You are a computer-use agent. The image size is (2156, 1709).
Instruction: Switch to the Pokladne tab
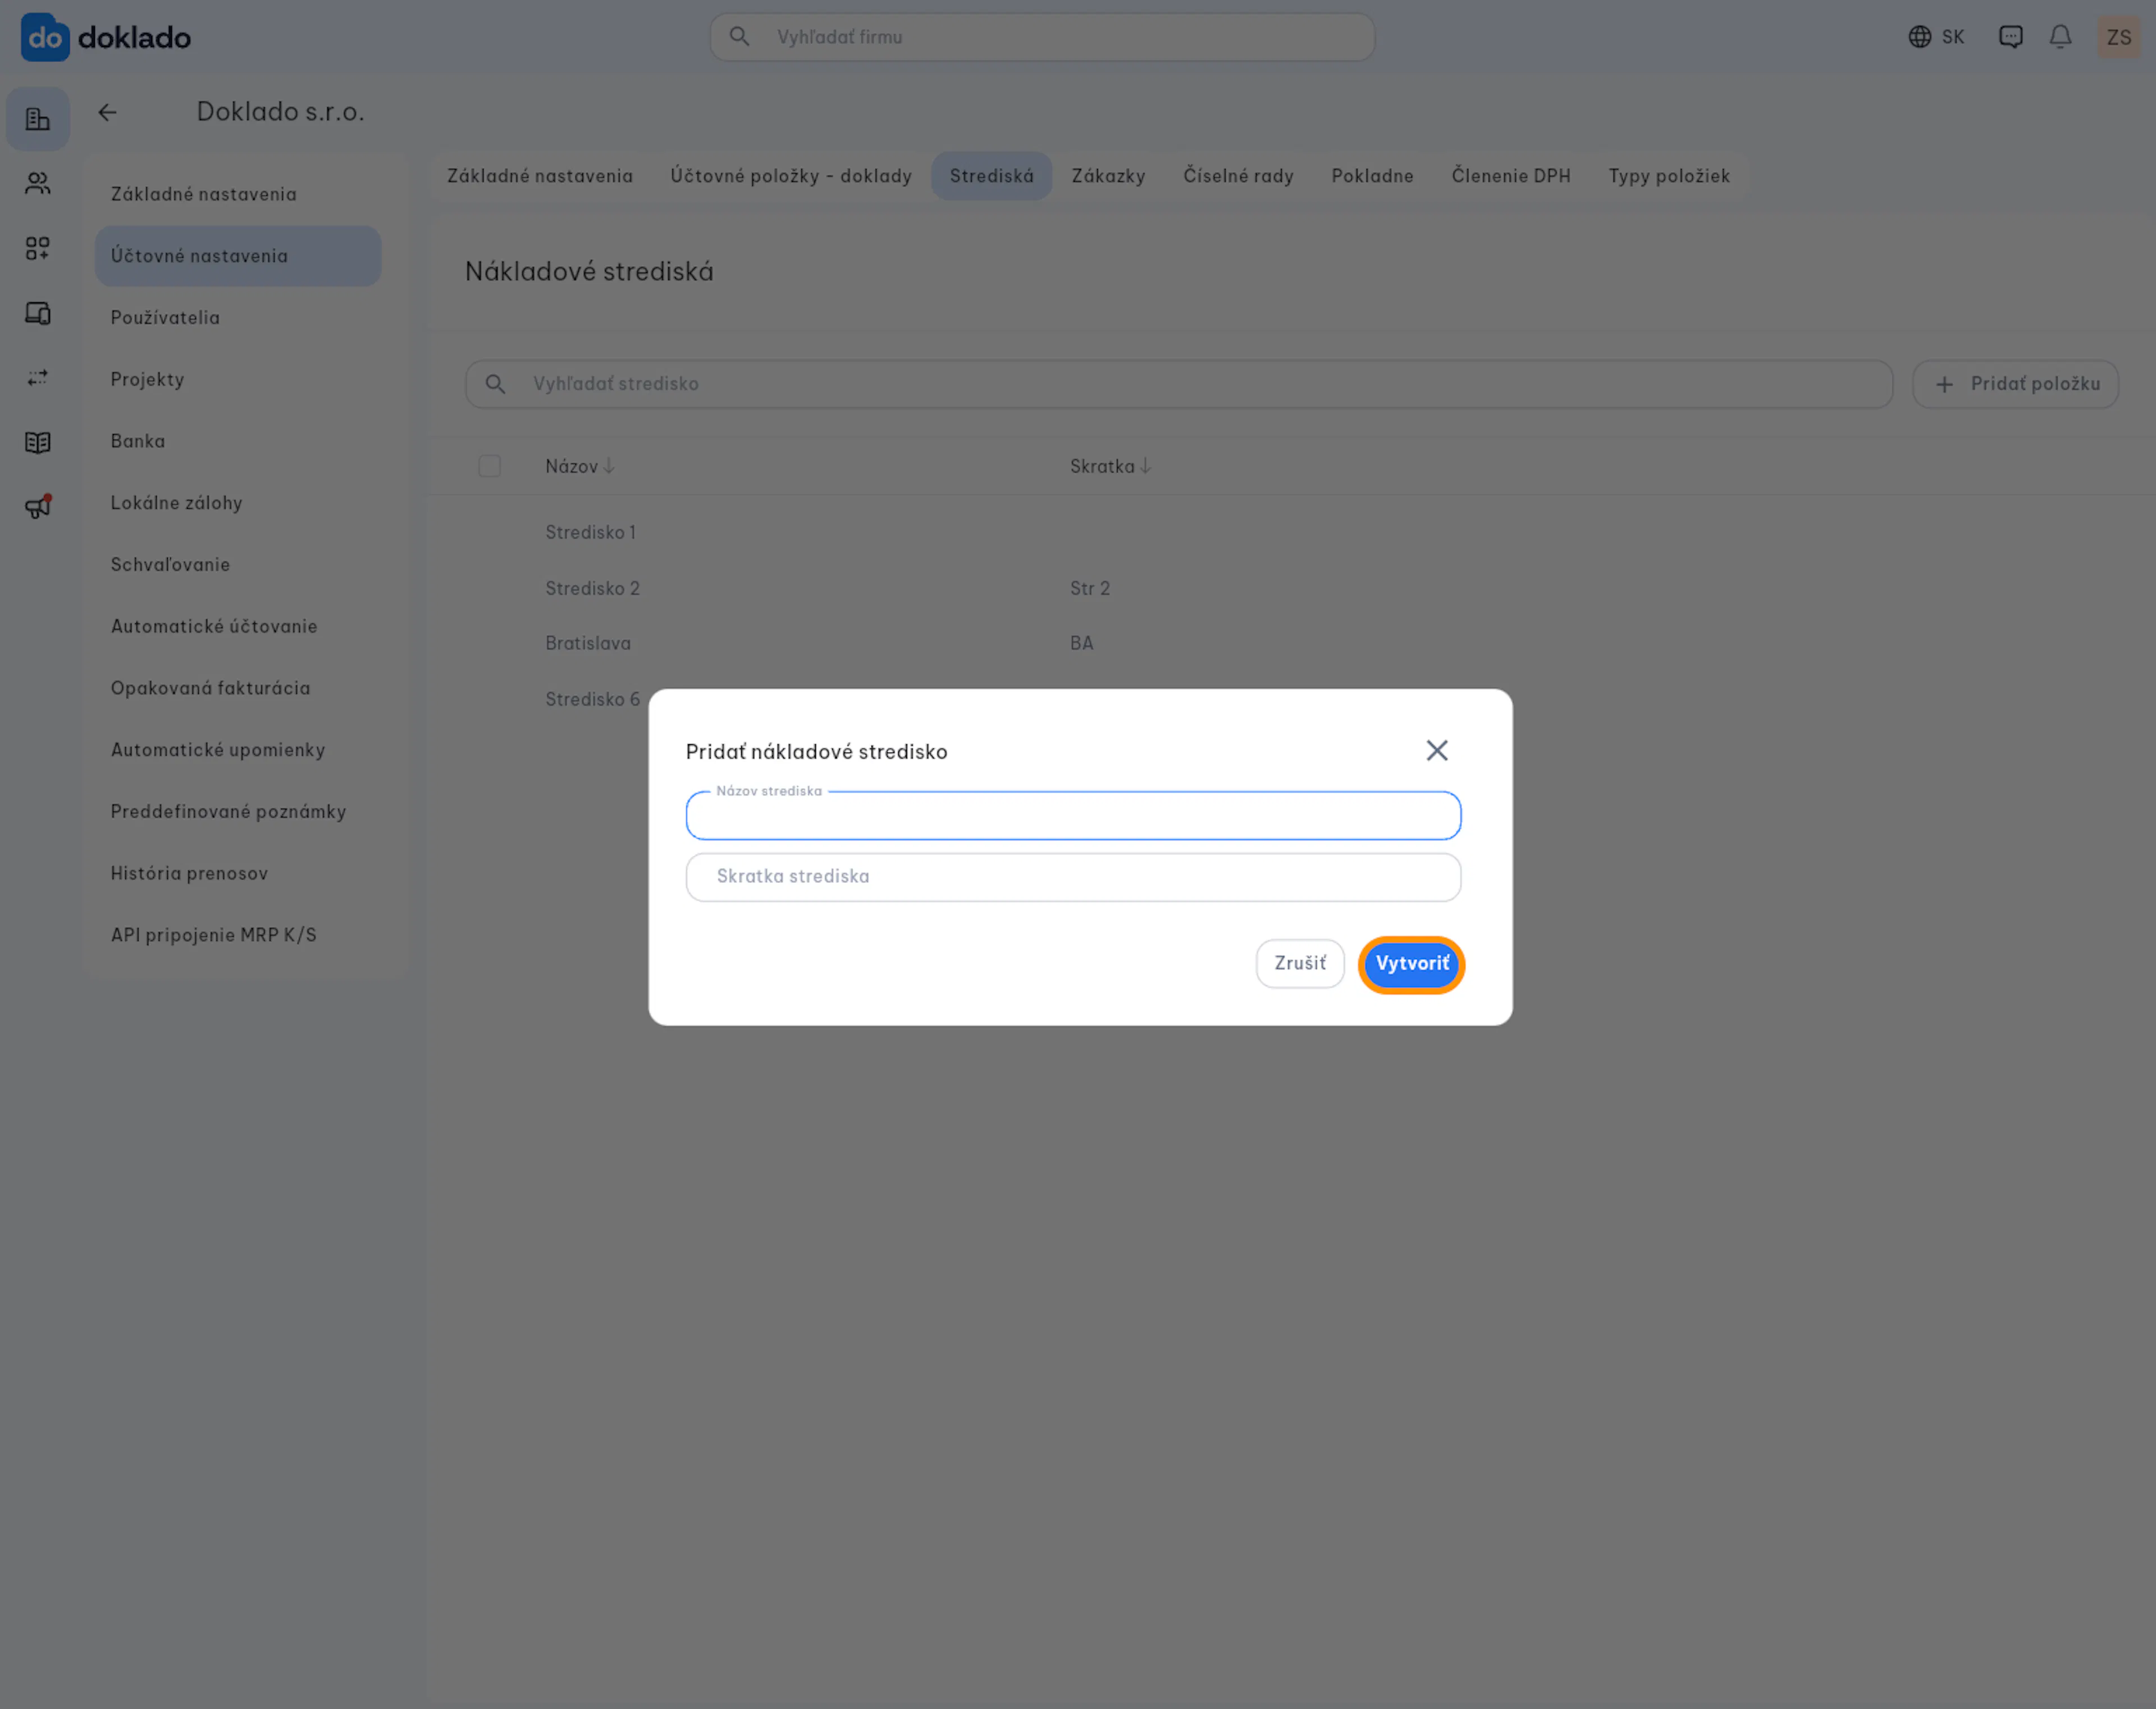[x=1372, y=176]
